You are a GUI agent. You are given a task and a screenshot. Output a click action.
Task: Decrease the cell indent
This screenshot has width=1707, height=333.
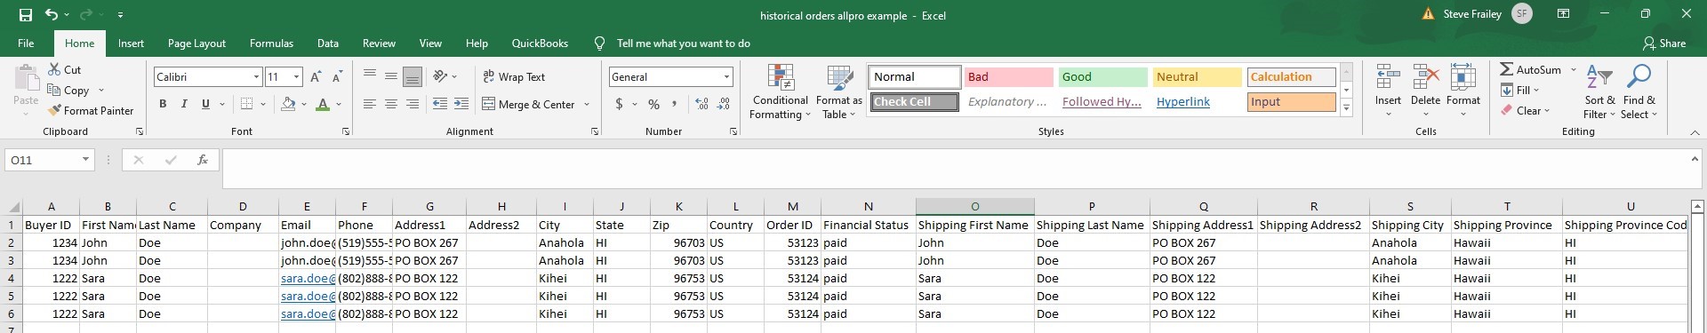[x=440, y=104]
